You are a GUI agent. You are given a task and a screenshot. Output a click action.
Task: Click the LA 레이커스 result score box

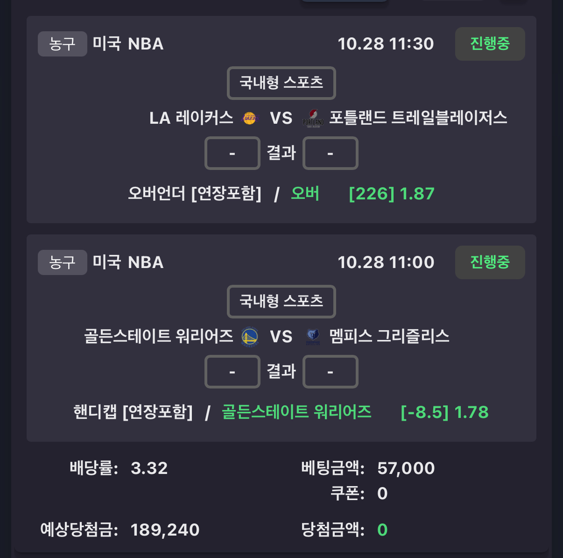[232, 153]
